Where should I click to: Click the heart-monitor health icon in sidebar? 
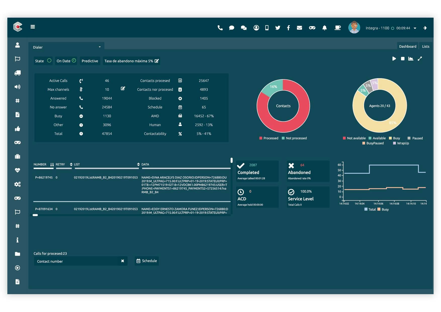(x=17, y=170)
